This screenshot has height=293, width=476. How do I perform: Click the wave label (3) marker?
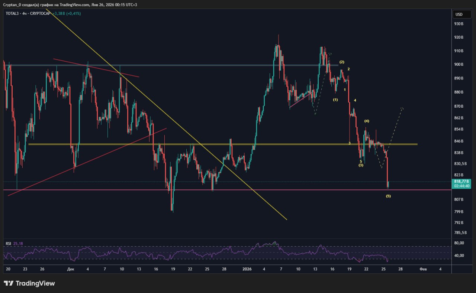361,165
